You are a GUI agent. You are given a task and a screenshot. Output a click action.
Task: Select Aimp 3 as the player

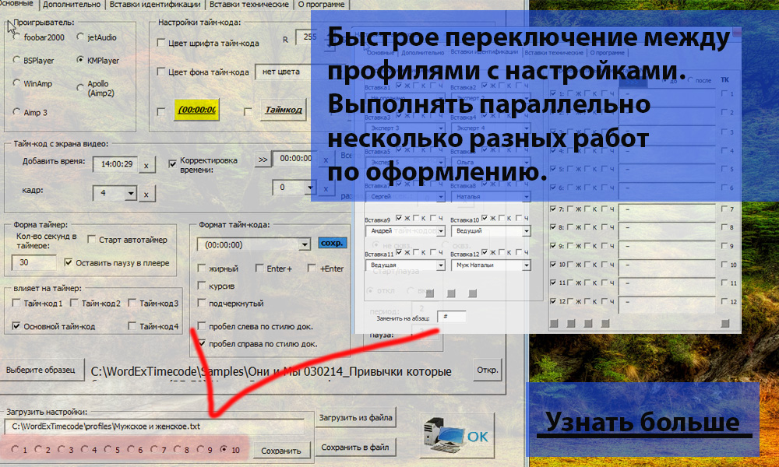click(x=17, y=112)
